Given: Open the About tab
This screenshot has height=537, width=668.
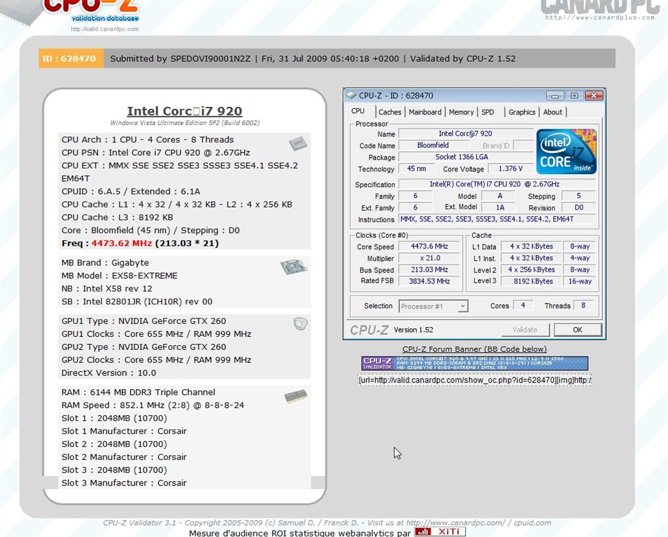Looking at the screenshot, I should pos(553,112).
